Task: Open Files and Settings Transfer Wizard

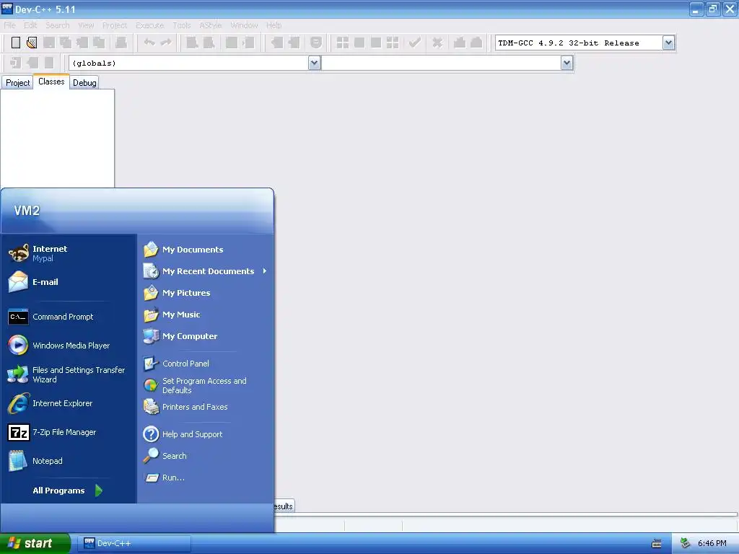Action: point(69,374)
